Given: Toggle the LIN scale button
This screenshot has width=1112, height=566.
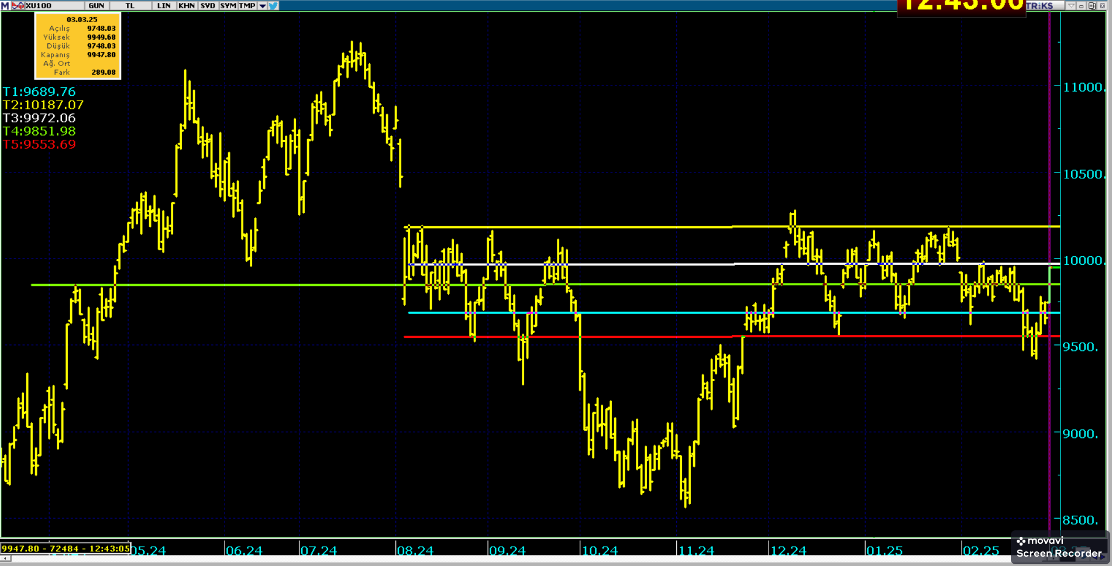Looking at the screenshot, I should pos(164,5).
